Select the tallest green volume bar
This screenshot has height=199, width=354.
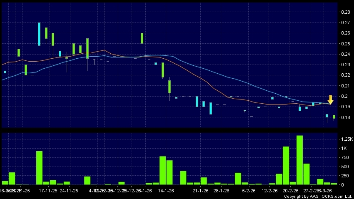[299, 160]
